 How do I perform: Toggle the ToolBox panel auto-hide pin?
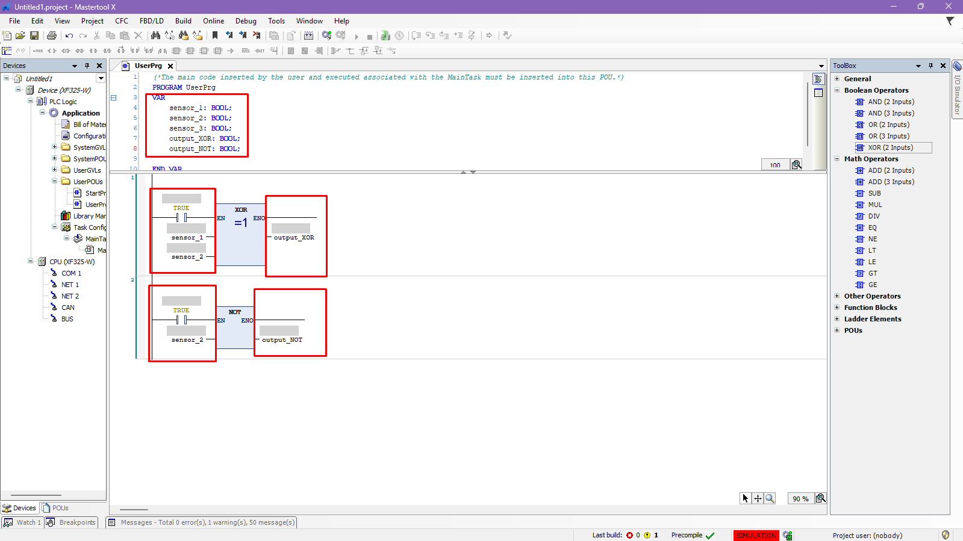click(x=930, y=66)
